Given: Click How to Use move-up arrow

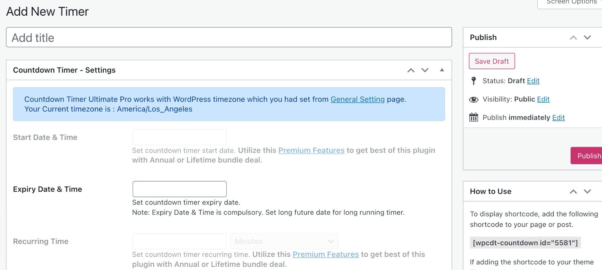Looking at the screenshot, I should (573, 192).
